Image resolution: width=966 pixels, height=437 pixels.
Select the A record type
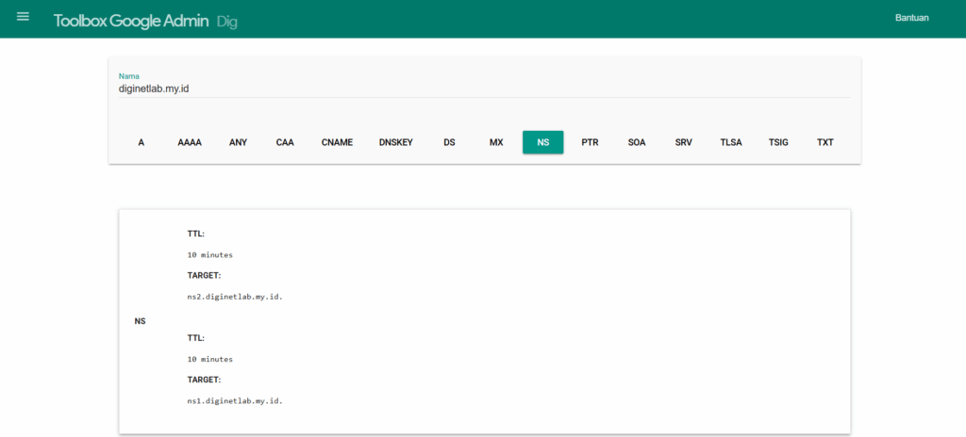point(142,142)
